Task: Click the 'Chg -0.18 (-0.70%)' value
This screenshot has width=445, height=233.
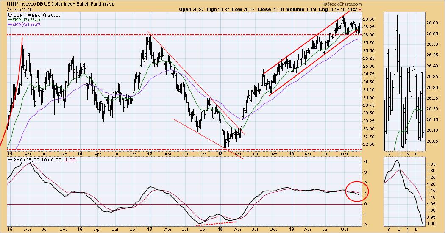Action: [338, 9]
